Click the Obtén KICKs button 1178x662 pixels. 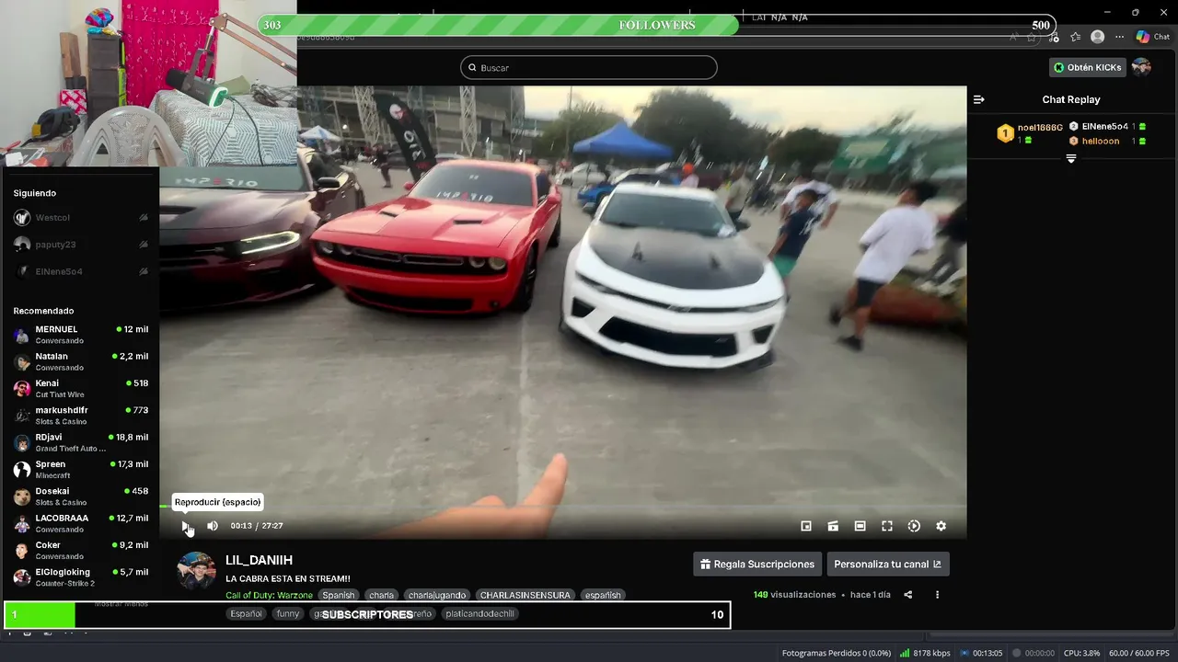(x=1088, y=67)
